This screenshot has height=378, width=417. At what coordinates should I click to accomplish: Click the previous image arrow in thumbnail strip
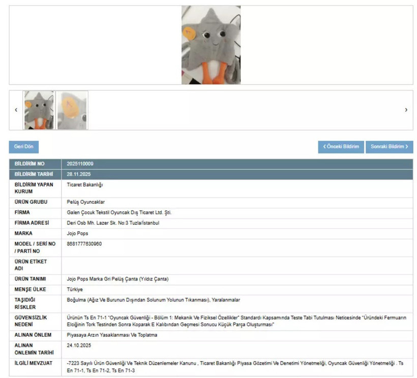click(x=16, y=110)
